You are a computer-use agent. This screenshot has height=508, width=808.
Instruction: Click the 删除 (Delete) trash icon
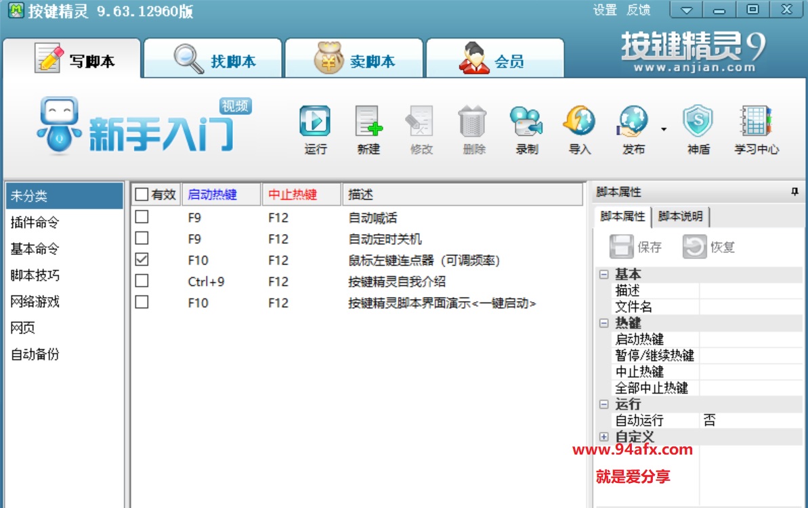point(473,122)
